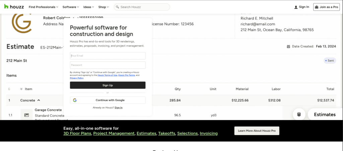
Task: Collapse all items using double chevron
Action: 21,89
